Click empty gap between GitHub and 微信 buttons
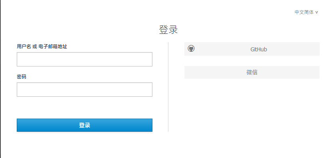336x158 pixels. pos(252,61)
